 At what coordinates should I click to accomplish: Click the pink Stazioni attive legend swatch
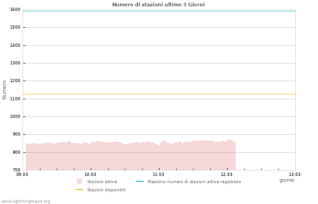click(79, 181)
